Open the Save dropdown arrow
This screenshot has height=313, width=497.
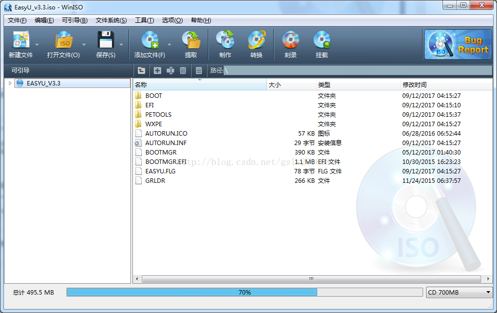click(121, 44)
